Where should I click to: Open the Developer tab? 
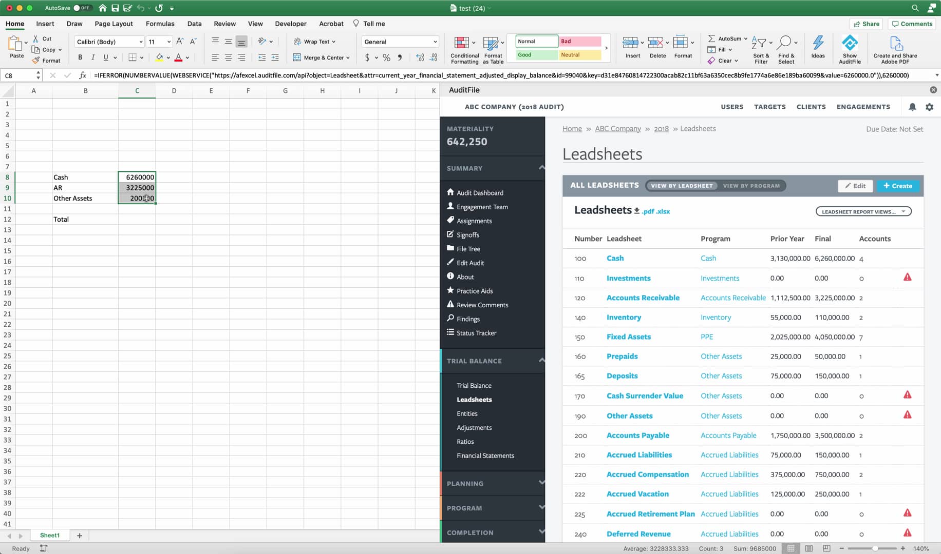[291, 24]
